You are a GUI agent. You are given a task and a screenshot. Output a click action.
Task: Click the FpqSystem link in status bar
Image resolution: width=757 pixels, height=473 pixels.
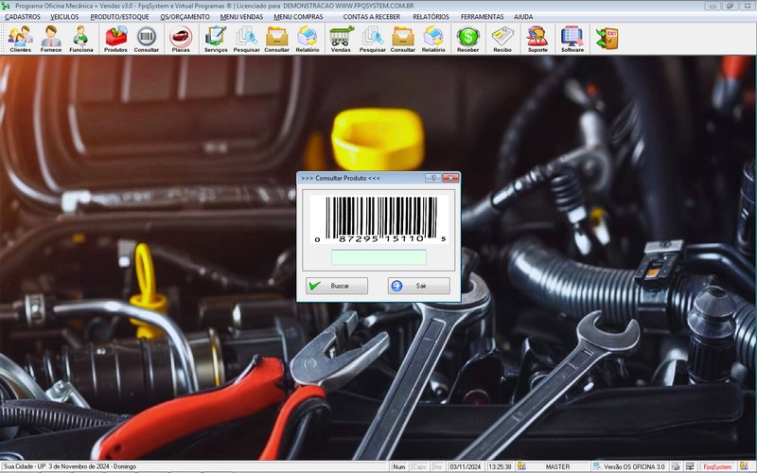[717, 466]
